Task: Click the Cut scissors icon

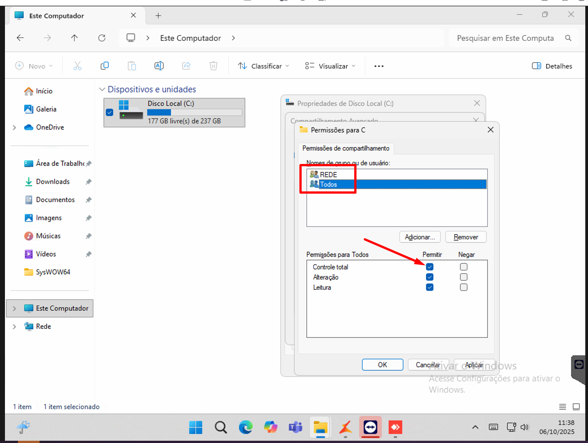Action: tap(77, 66)
